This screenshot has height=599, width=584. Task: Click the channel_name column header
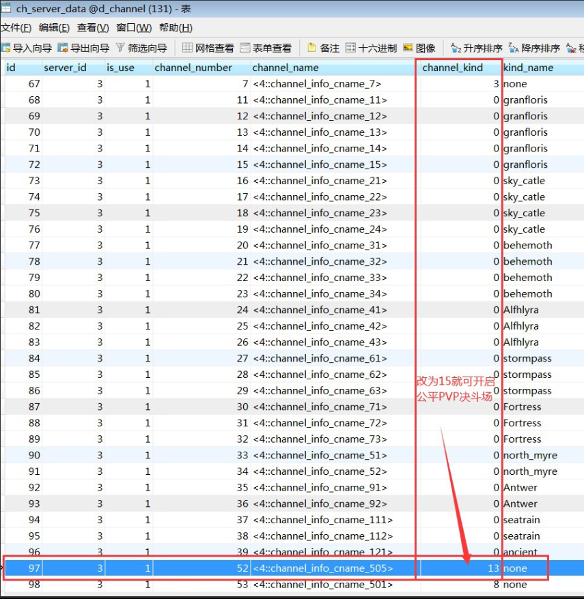tap(285, 68)
